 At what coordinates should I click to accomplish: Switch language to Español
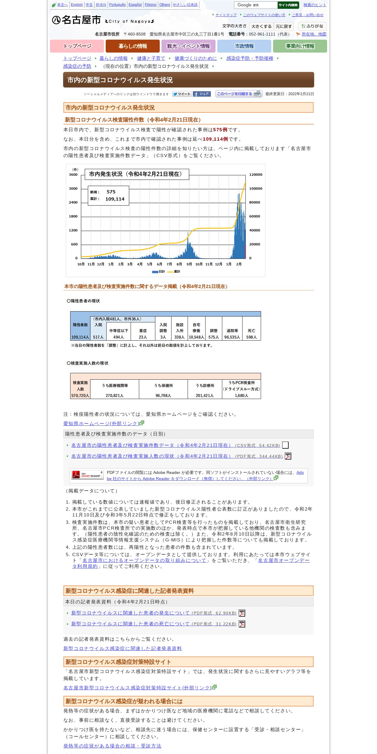point(135,5)
